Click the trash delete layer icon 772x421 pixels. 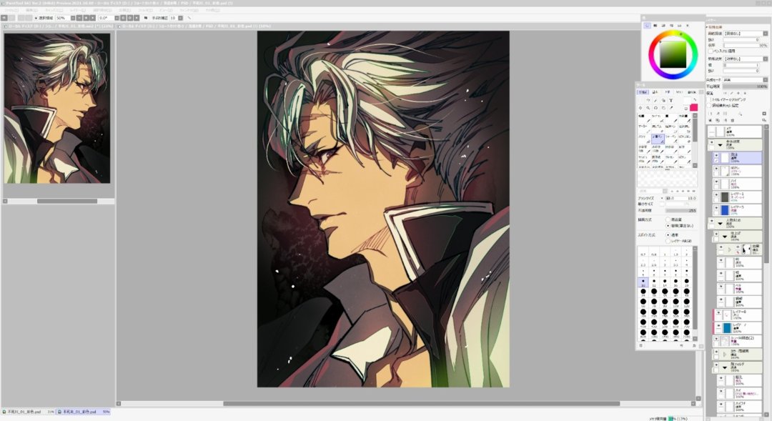tap(732, 120)
